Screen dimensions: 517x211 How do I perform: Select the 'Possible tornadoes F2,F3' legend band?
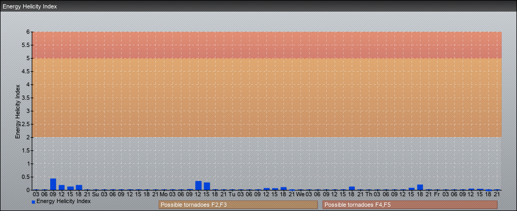point(238,205)
